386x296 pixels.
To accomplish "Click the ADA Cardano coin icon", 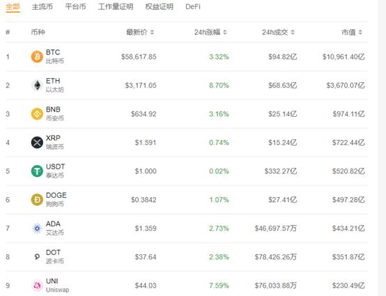I will (x=37, y=228).
